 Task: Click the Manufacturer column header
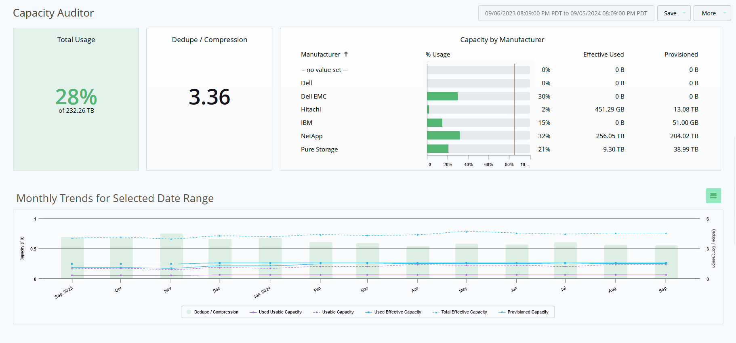pyautogui.click(x=320, y=54)
